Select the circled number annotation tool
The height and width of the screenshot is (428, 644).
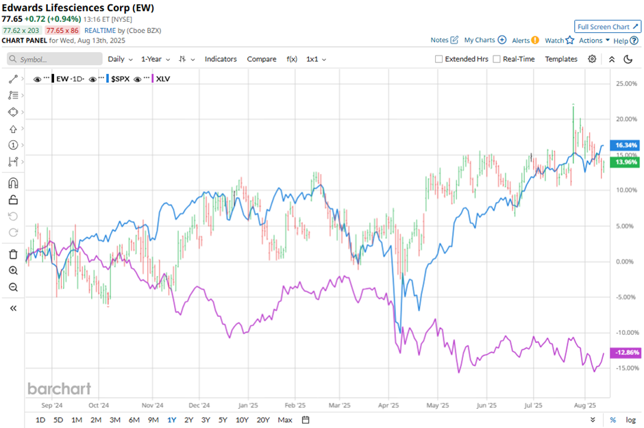click(13, 145)
